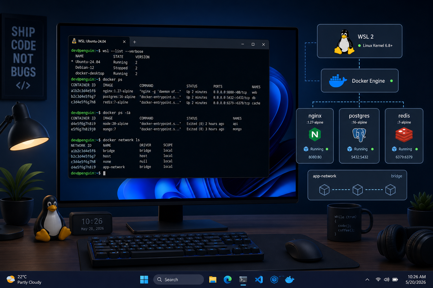Click the 0.0.0.0:8080->80/tcp port mapping
The height and width of the screenshot is (288, 433).
(x=230, y=92)
